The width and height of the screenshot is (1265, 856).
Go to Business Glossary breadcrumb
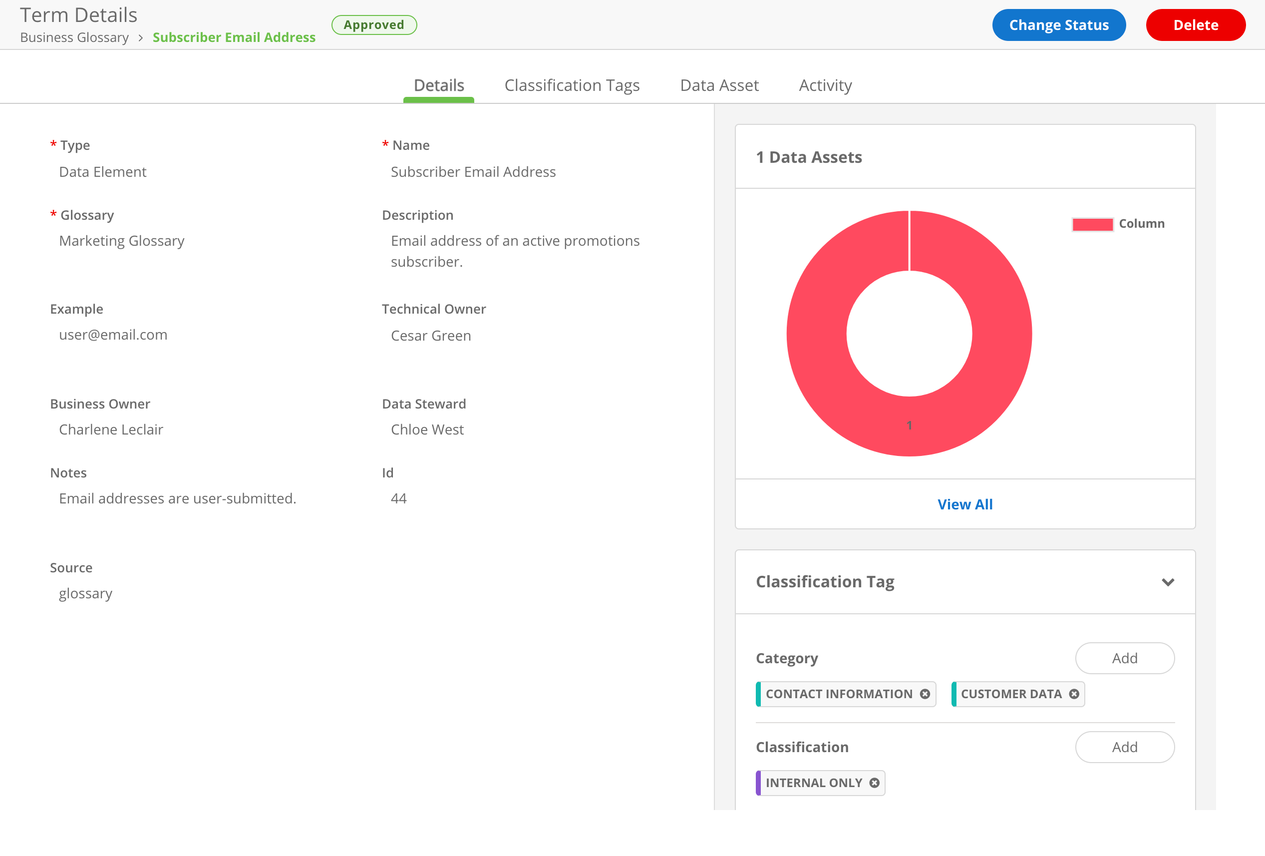pos(74,37)
